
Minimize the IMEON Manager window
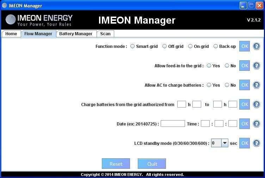point(243,6)
